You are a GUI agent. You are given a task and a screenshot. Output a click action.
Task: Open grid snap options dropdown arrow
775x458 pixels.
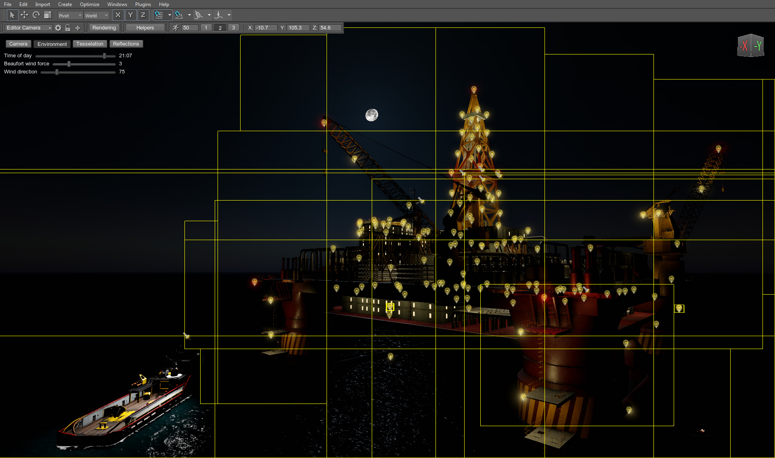170,15
